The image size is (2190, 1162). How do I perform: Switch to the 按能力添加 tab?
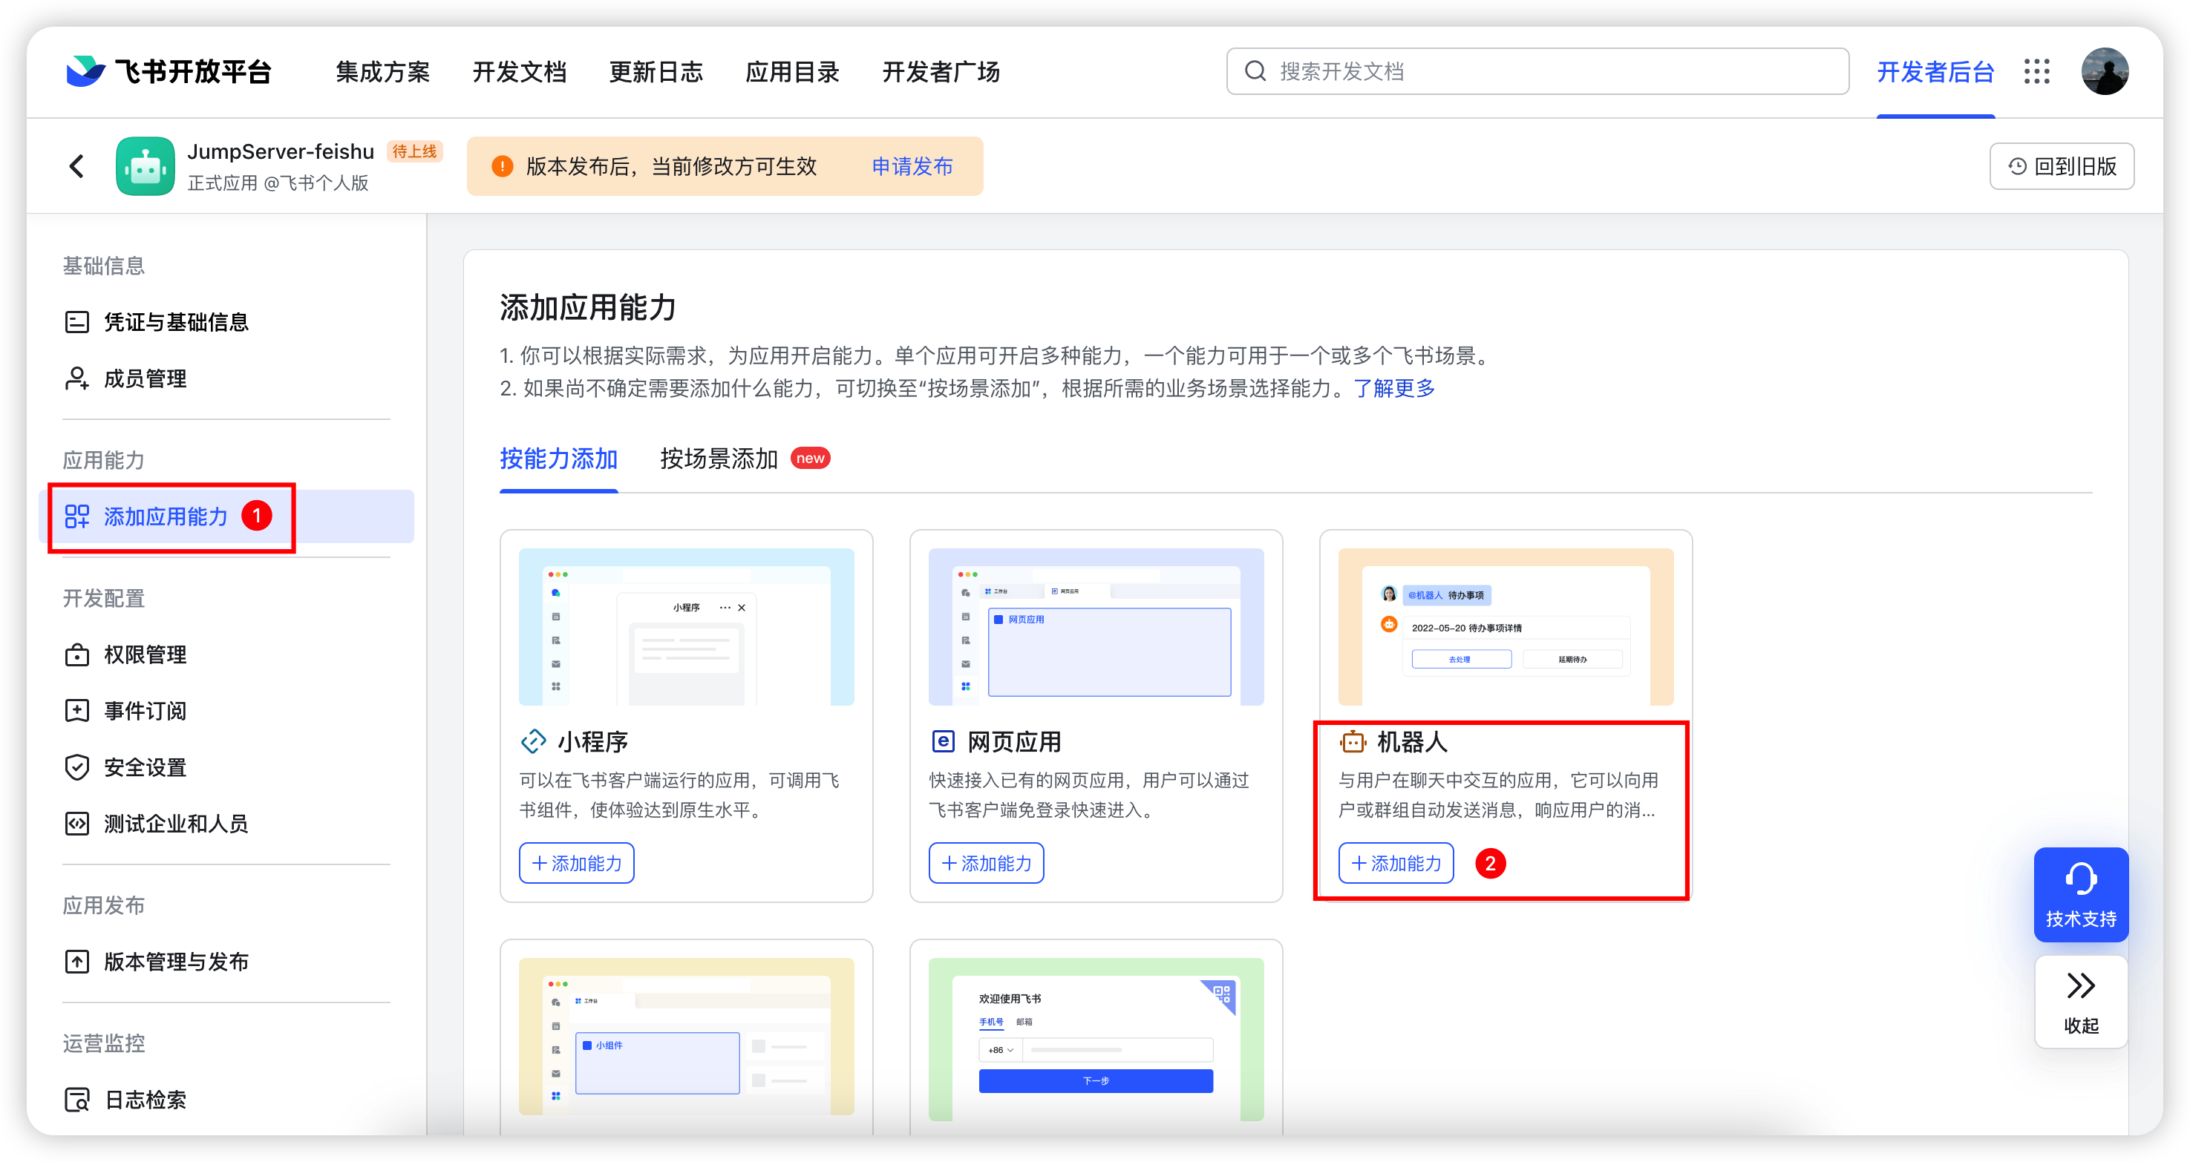tap(558, 459)
